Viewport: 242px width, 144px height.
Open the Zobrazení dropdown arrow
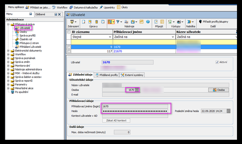(76, 22)
